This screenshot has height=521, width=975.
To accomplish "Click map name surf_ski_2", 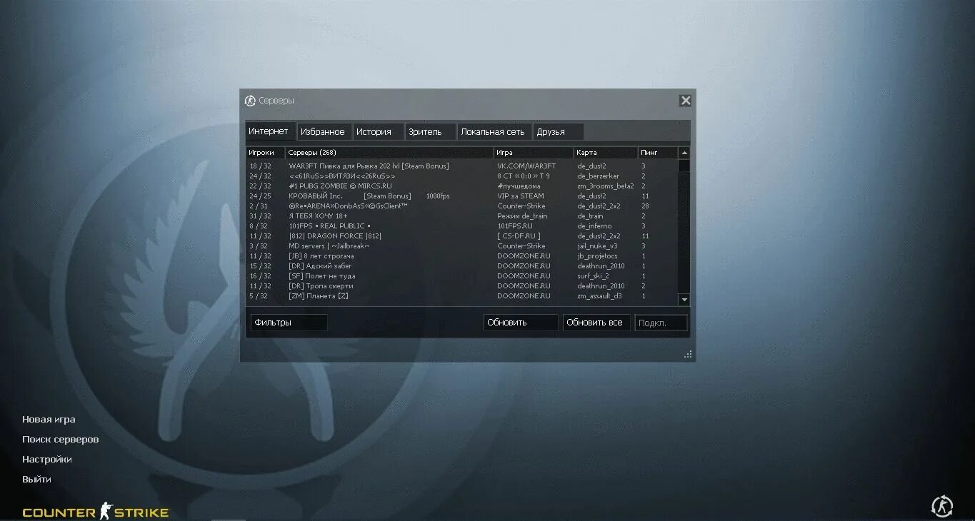I will click(x=594, y=276).
